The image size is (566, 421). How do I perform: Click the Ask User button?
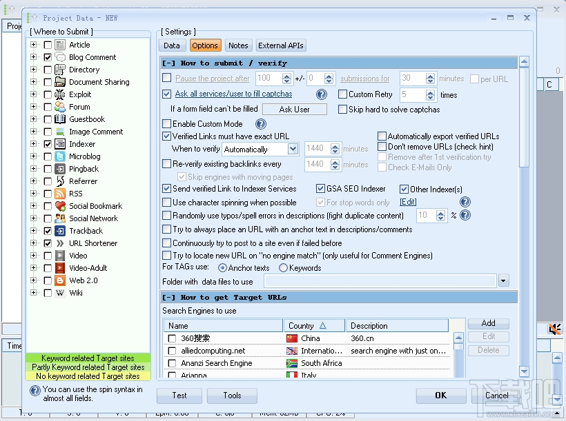pos(294,108)
